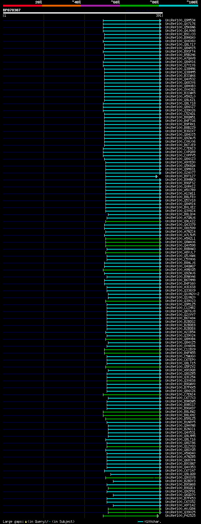
Task: Open hit UniRef100_Q10N20-2
Action: tap(182, 294)
